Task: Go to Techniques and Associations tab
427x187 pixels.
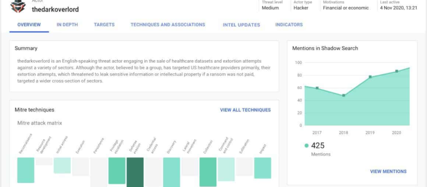Action: click(x=168, y=25)
